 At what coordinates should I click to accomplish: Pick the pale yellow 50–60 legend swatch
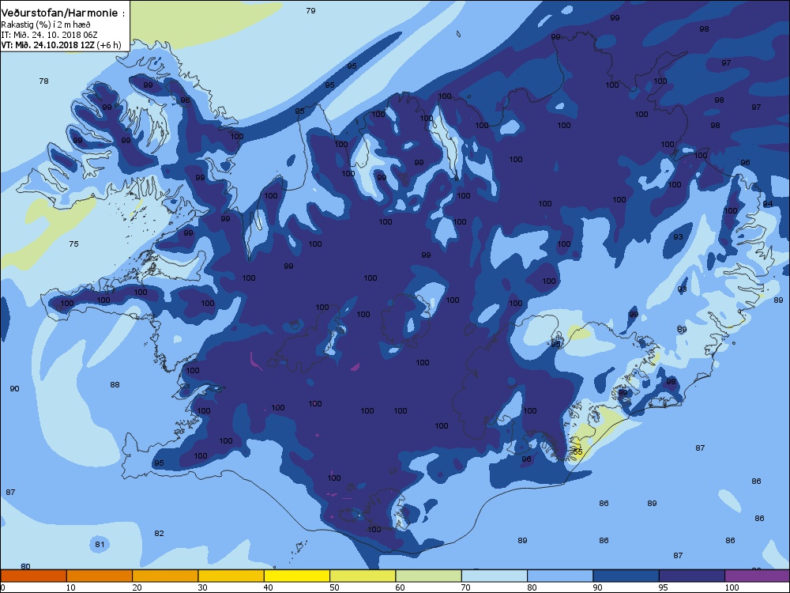click(x=363, y=576)
